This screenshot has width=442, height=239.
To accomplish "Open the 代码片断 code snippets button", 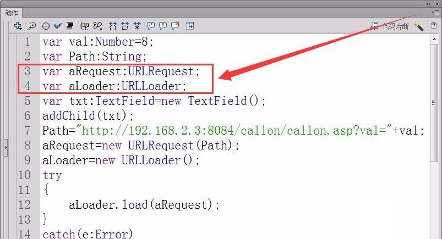I will tap(390, 26).
